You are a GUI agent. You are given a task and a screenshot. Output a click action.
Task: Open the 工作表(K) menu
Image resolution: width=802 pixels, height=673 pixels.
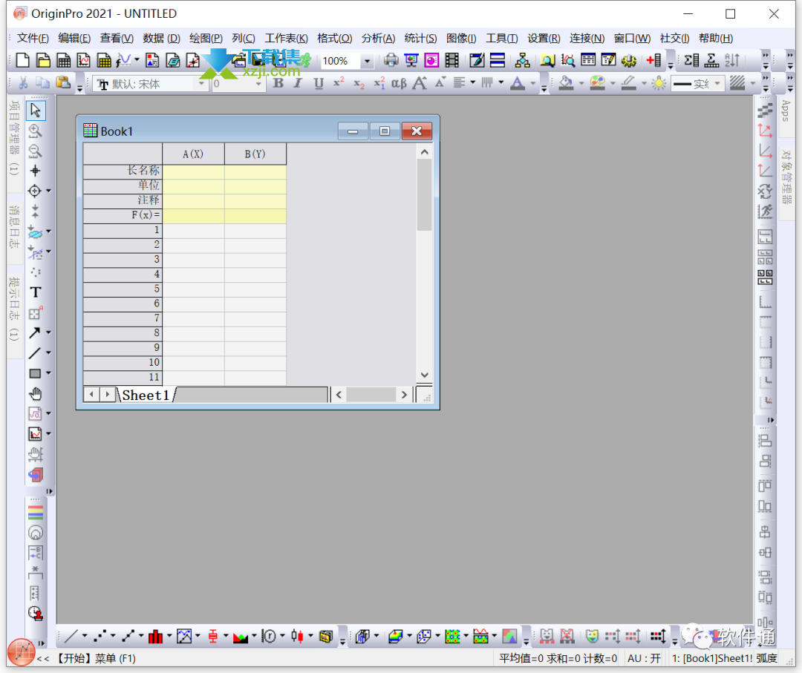(286, 39)
